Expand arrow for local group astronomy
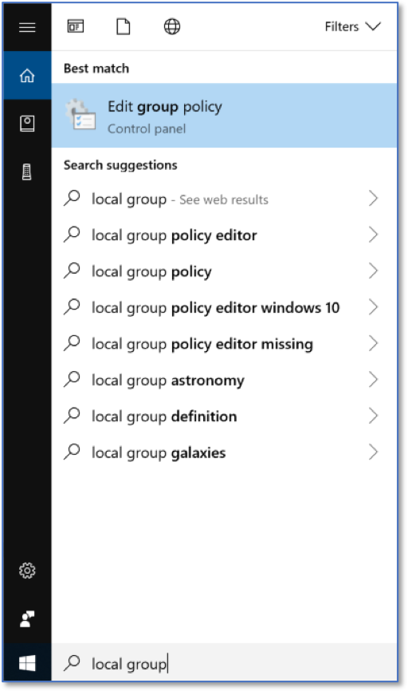Viewport: 408px width, 691px height. [373, 380]
